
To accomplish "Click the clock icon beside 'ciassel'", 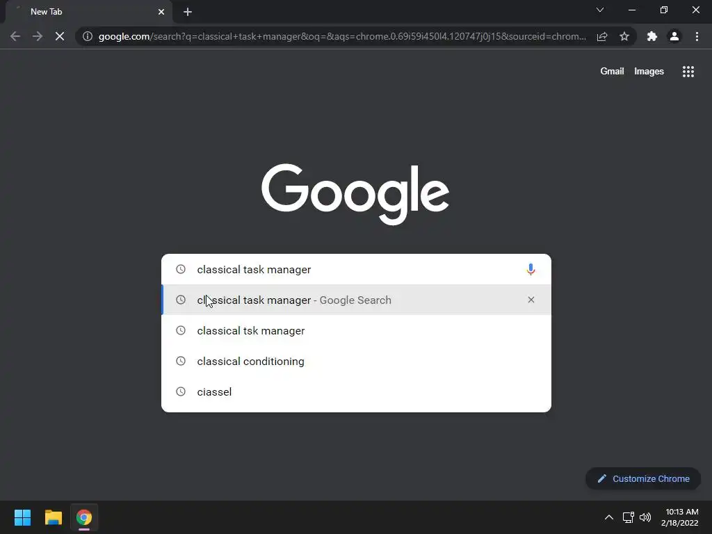I will point(181,391).
